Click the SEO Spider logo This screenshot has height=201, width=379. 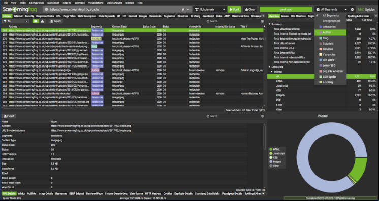(x=366, y=10)
